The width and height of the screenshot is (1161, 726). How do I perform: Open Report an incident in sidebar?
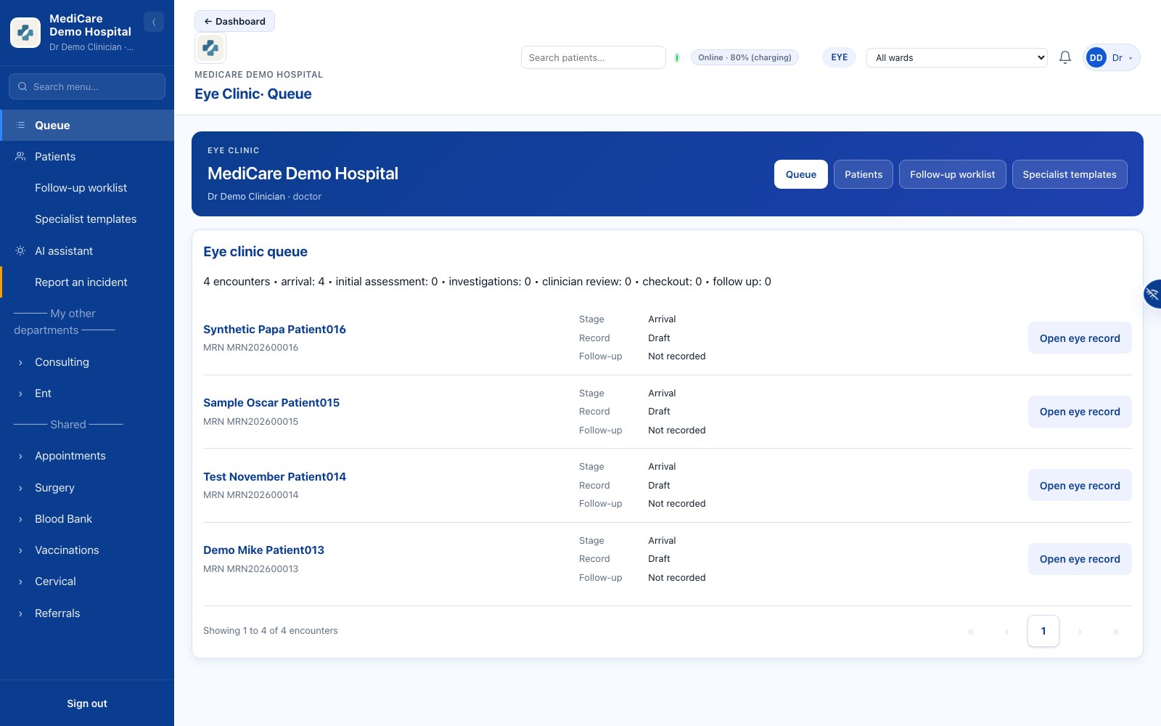point(87,282)
